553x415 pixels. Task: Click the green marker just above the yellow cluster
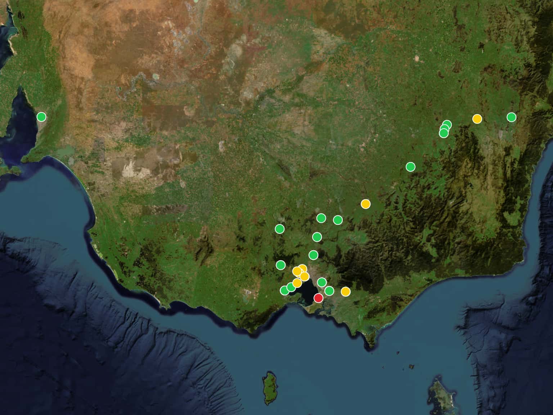click(314, 255)
